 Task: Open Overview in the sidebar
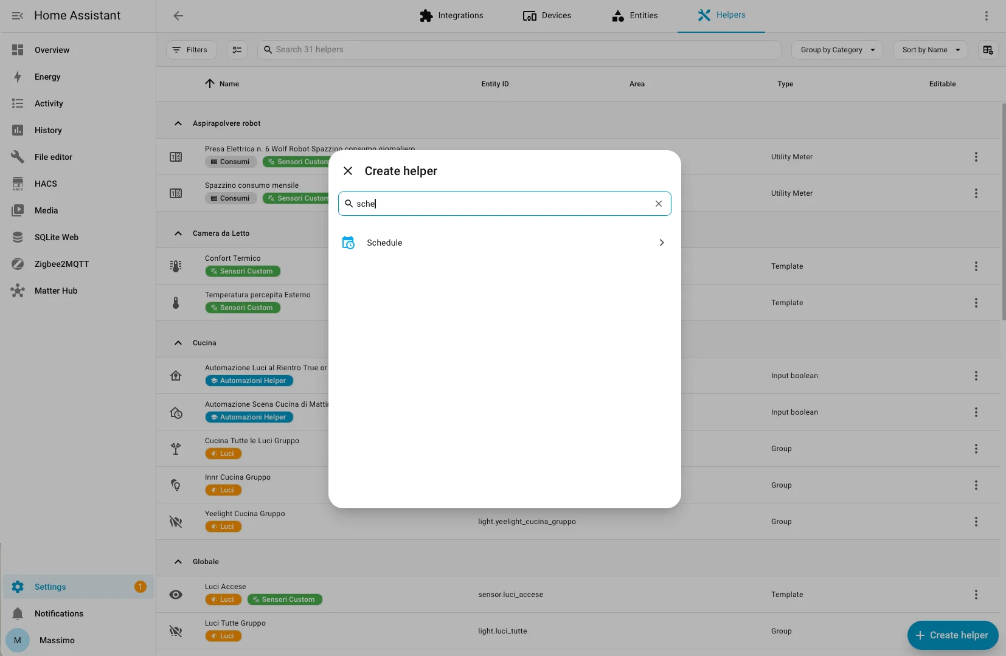(78, 50)
